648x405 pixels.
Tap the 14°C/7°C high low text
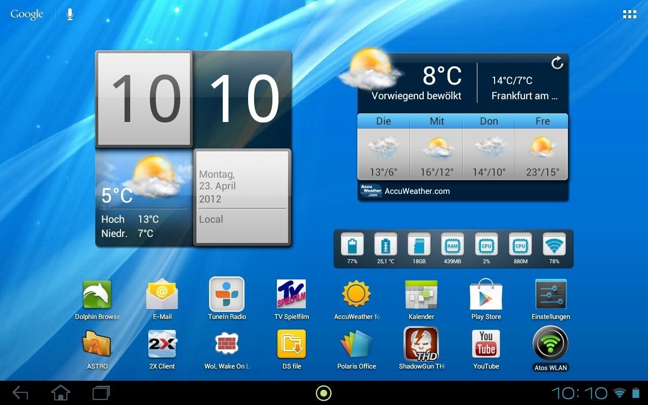512,80
